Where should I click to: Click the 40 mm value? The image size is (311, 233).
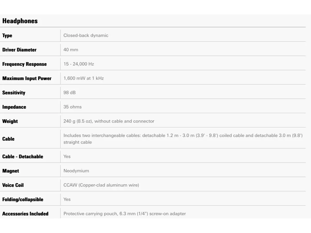pos(71,50)
